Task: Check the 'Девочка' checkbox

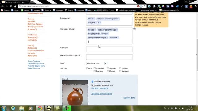Action: [120, 68]
